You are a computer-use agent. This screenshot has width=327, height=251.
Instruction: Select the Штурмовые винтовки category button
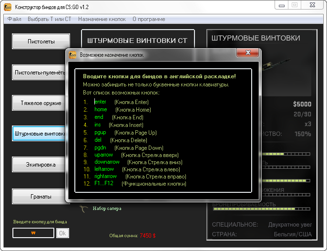click(x=39, y=134)
